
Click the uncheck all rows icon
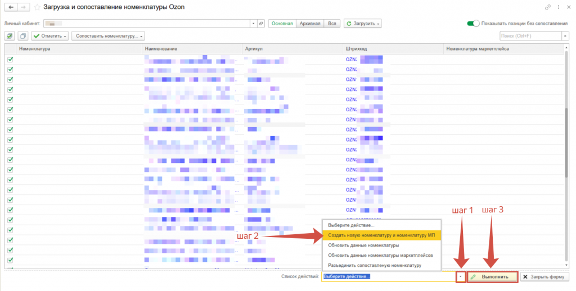point(22,36)
